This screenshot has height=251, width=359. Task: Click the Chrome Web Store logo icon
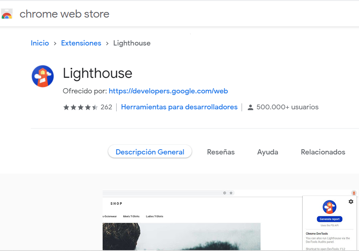pyautogui.click(x=7, y=14)
